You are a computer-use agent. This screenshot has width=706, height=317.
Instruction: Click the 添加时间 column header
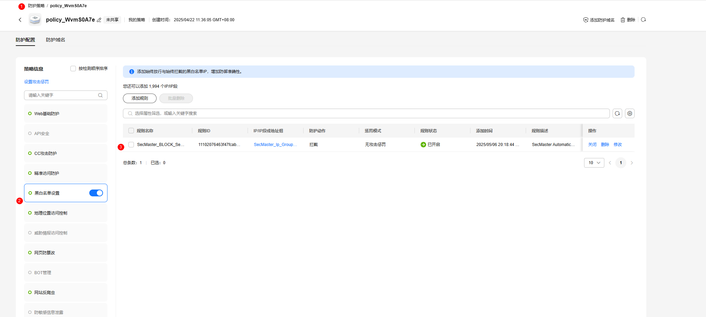(x=484, y=131)
